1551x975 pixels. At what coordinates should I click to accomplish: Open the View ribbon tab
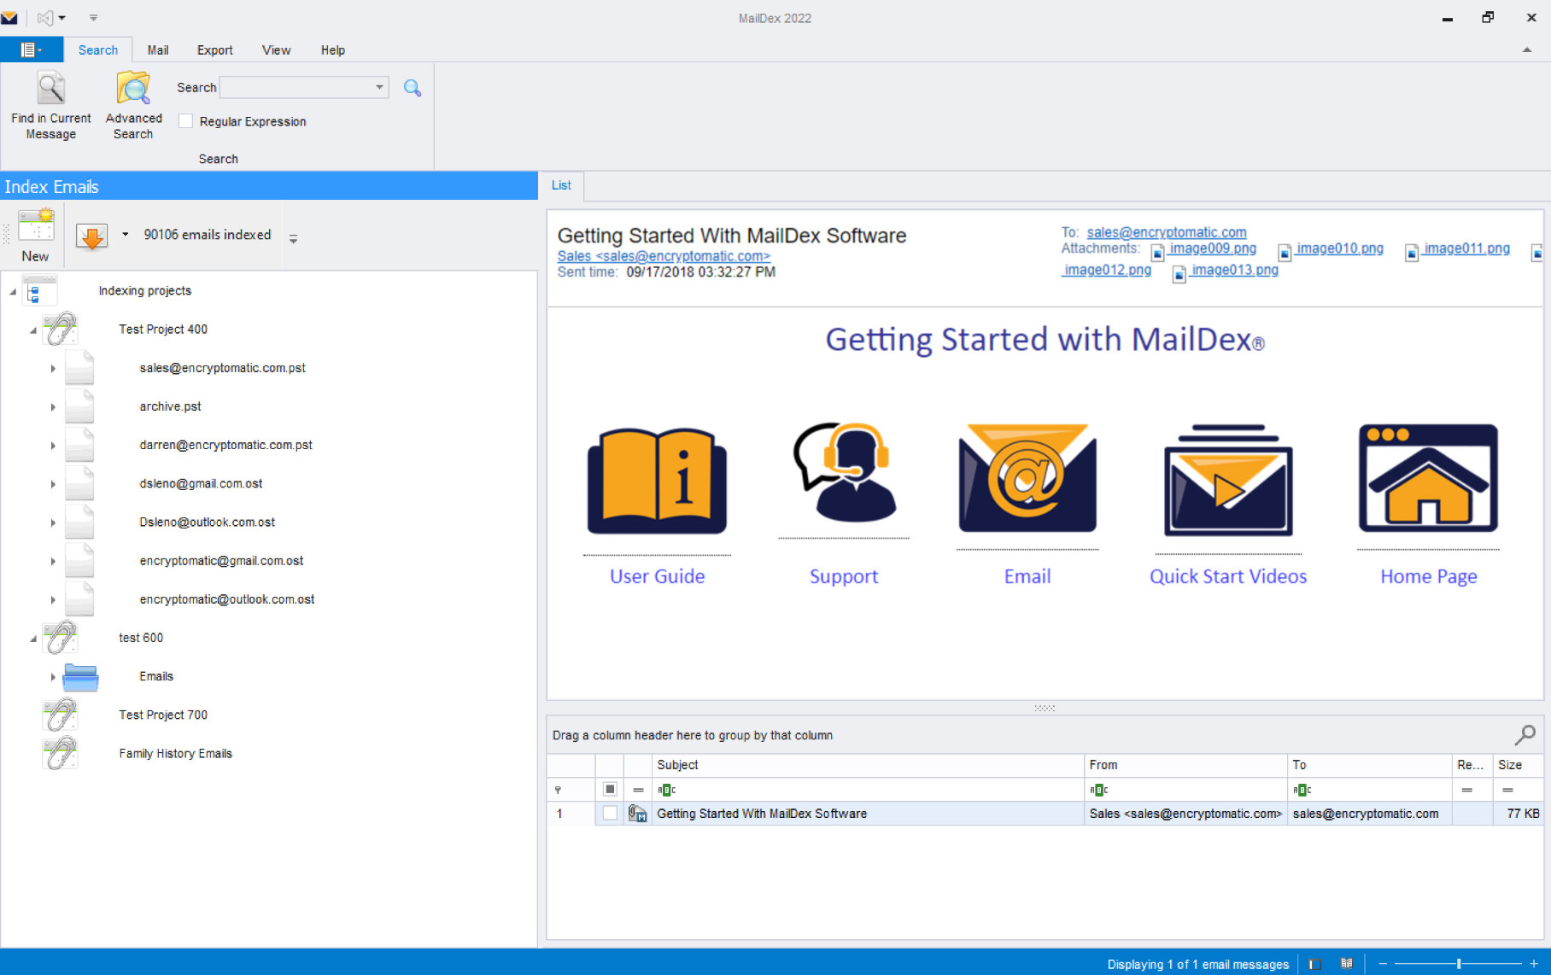coord(277,50)
